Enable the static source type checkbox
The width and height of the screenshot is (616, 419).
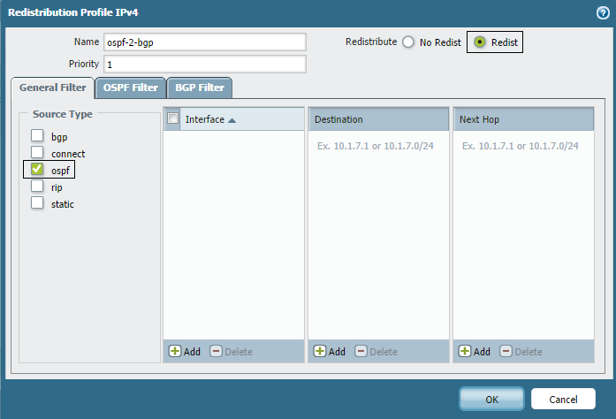37,202
